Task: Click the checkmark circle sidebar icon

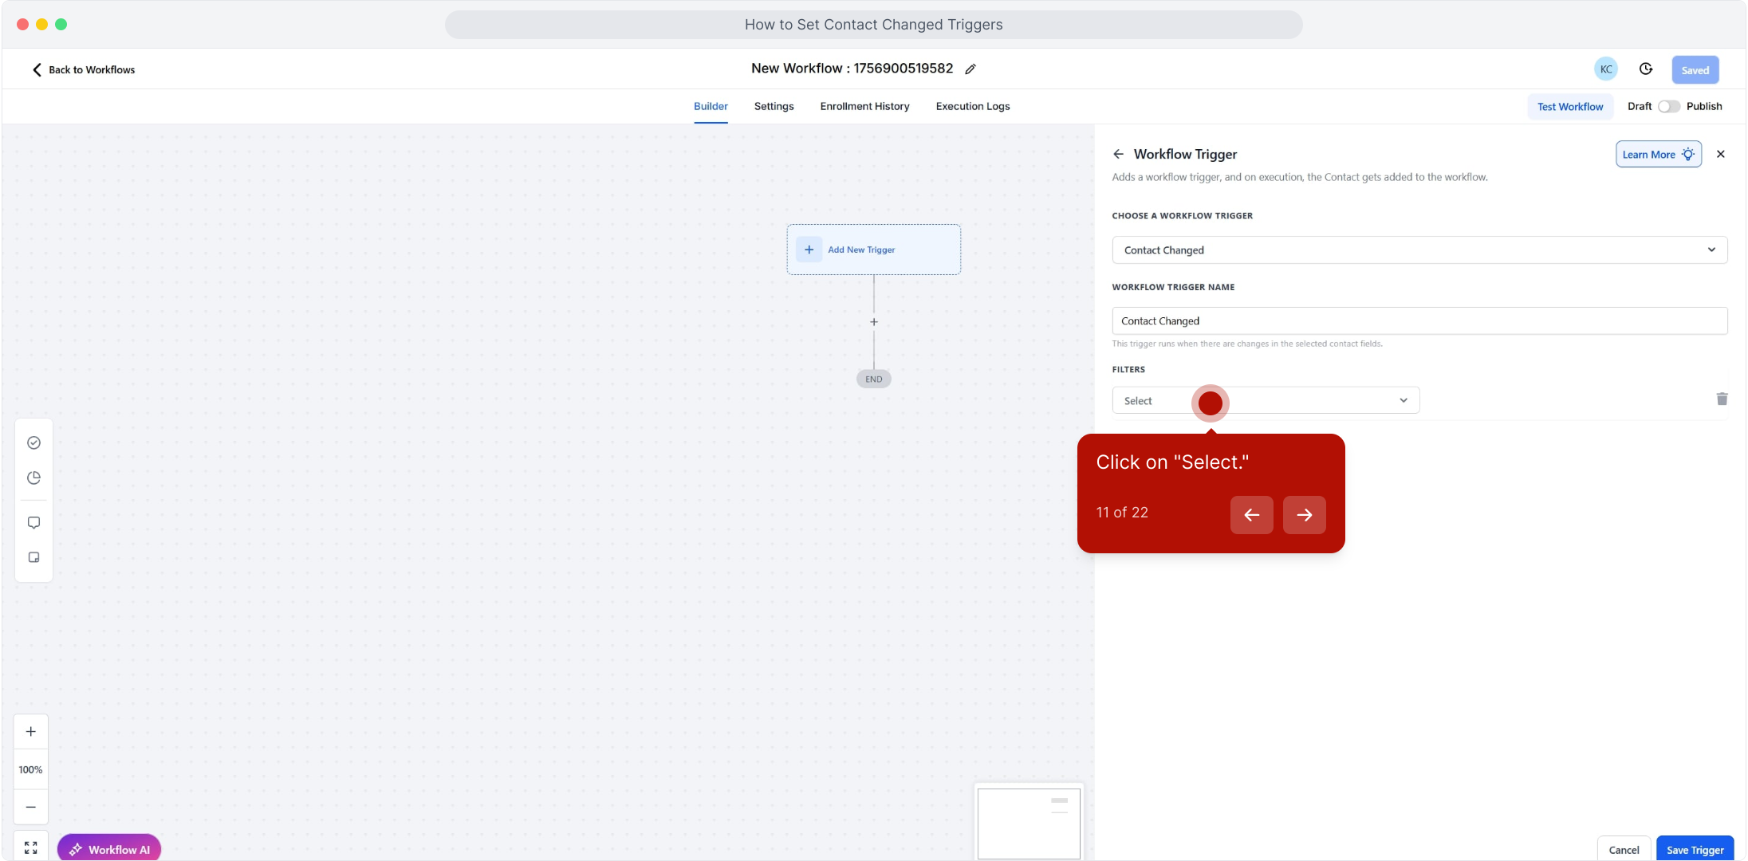Action: point(33,442)
